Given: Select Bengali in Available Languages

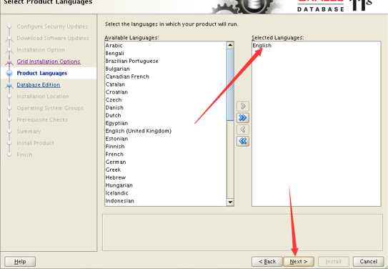Looking at the screenshot, I should [x=166, y=53].
